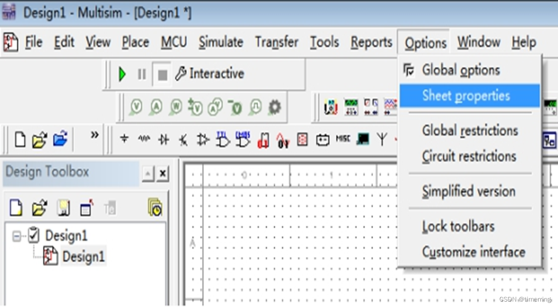Close design icon in Design Toolbox
The image size is (558, 307).
coord(86,207)
